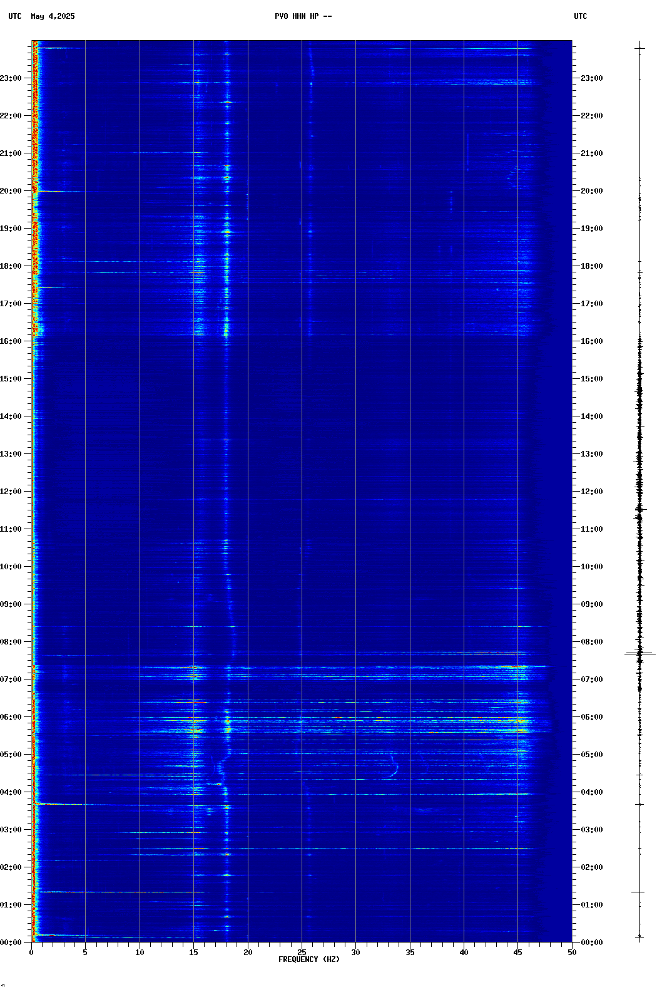Select the 'May 4,2025' date label
Viewport: 667px width, 992px height.
pos(53,16)
